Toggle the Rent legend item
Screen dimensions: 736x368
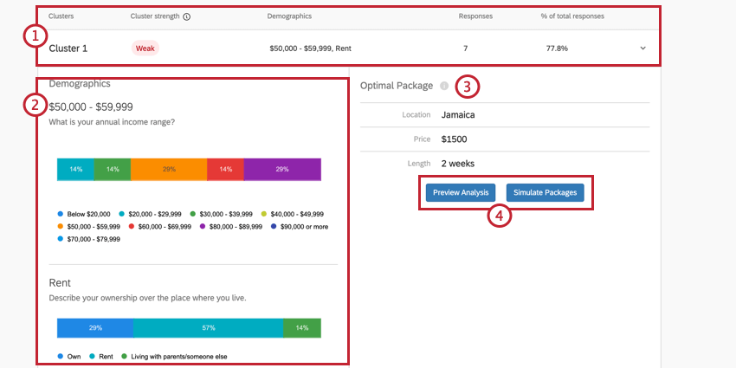[100, 356]
